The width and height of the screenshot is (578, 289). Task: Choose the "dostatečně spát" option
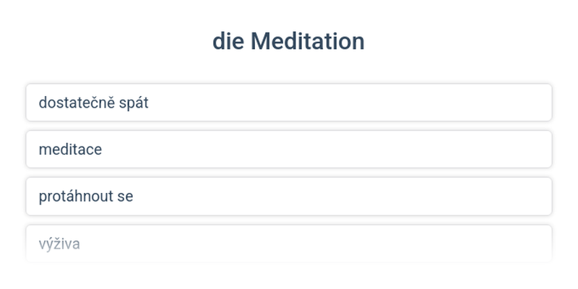pyautogui.click(x=289, y=103)
